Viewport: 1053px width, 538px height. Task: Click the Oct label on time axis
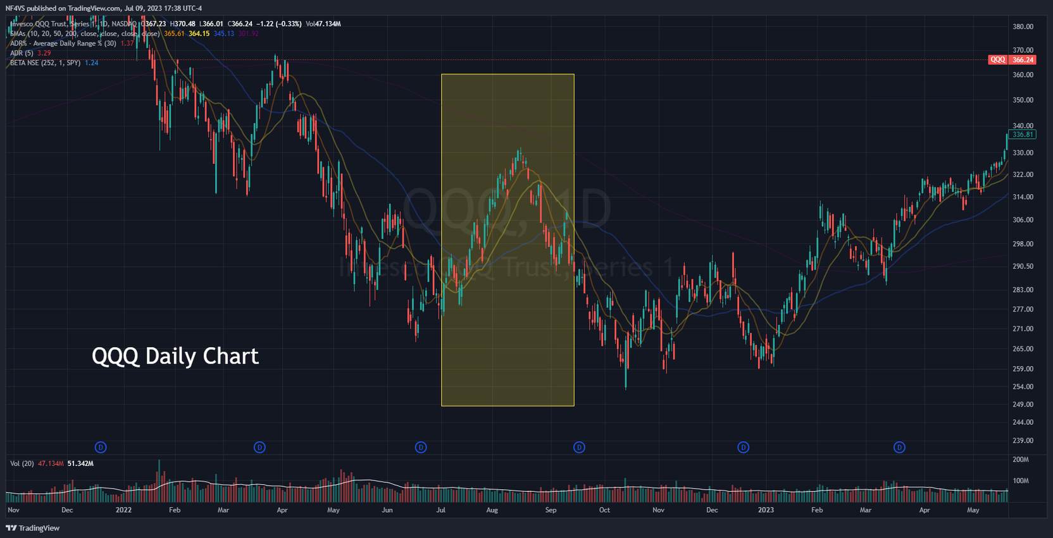click(x=604, y=510)
